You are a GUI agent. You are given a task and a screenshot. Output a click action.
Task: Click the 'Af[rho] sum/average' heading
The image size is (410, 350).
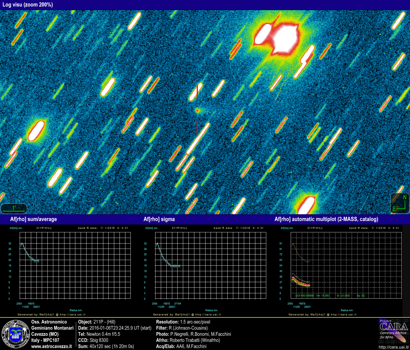pos(34,219)
